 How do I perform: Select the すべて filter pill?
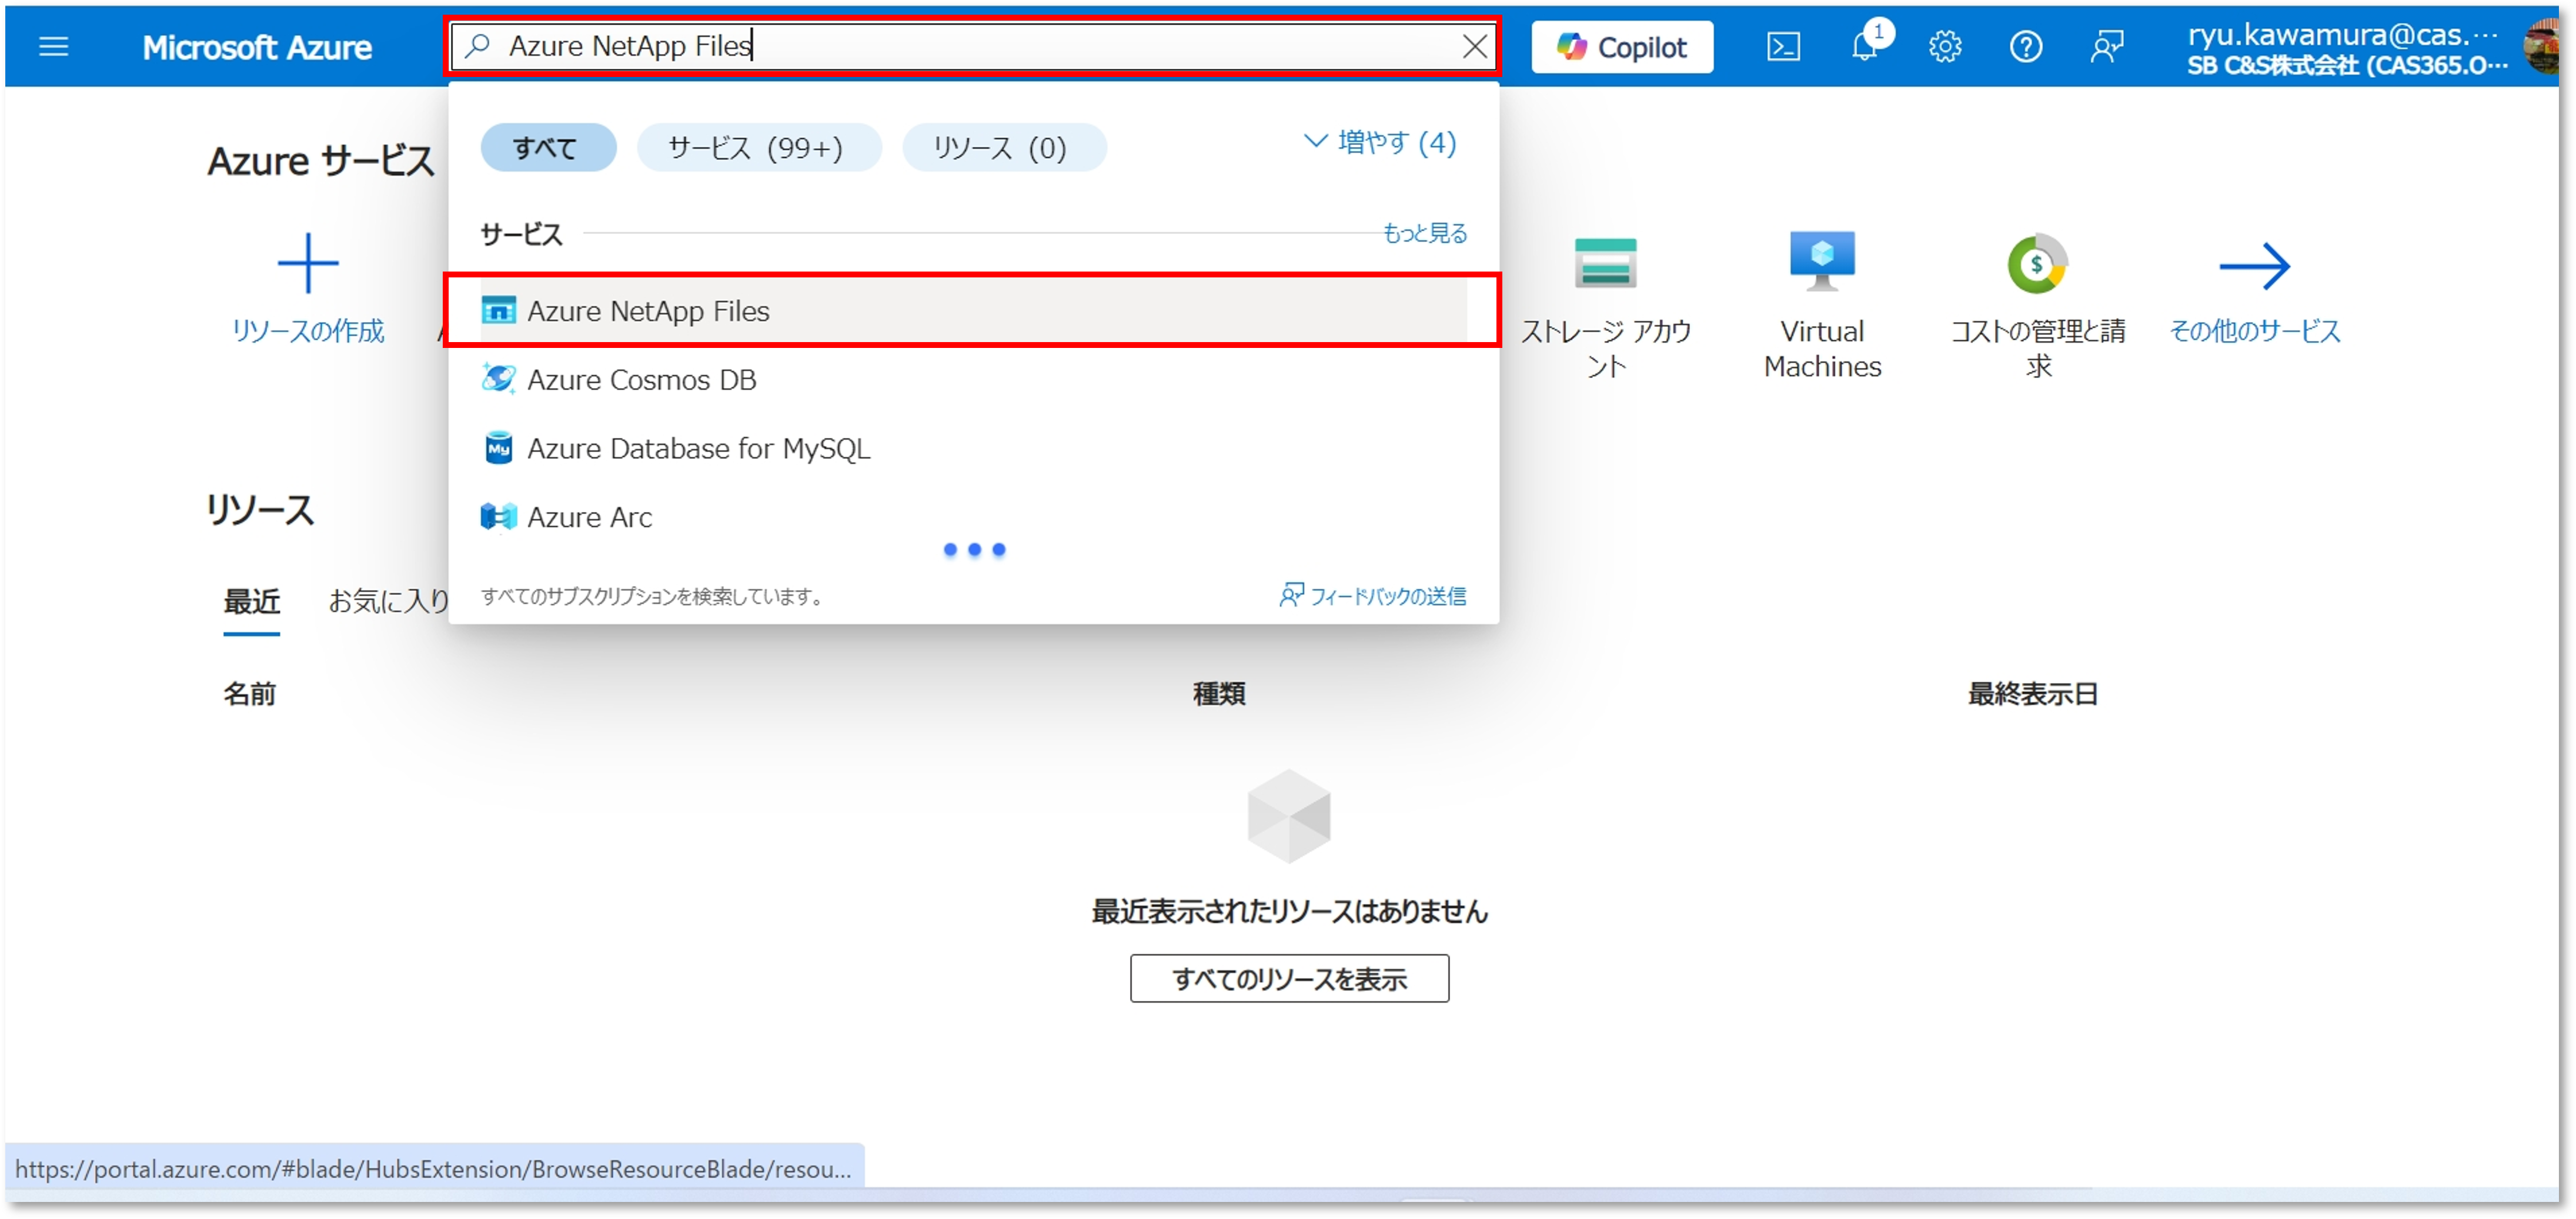(x=547, y=148)
